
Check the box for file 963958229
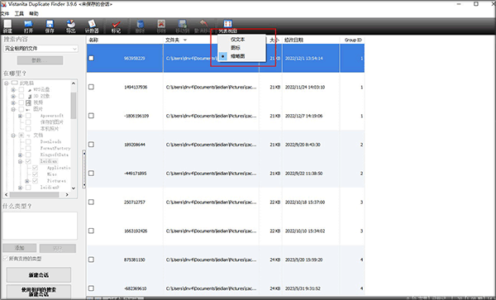(x=91, y=58)
